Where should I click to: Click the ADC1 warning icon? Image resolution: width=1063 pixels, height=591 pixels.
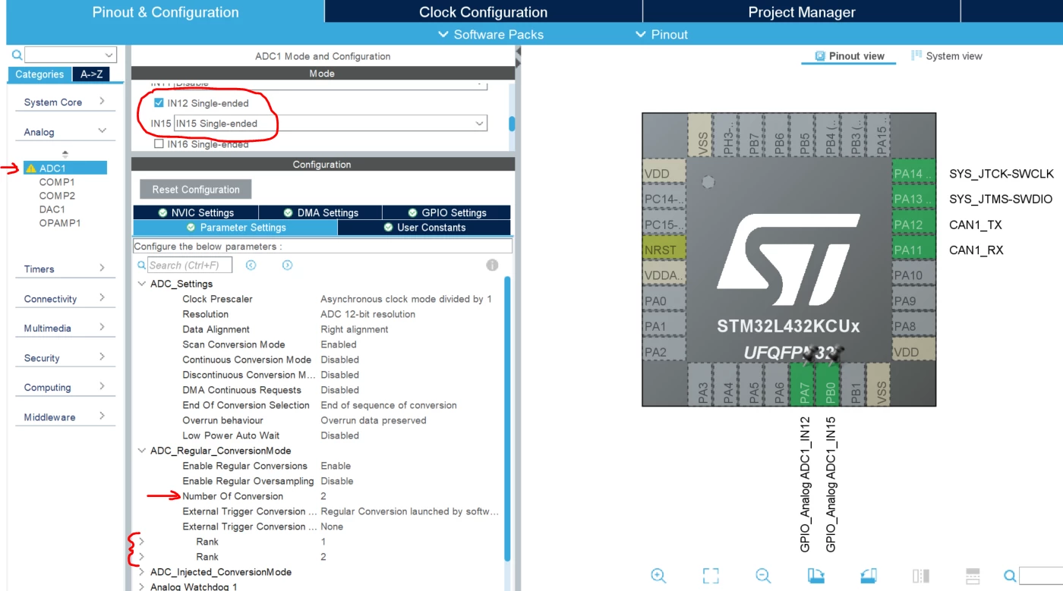pos(31,168)
